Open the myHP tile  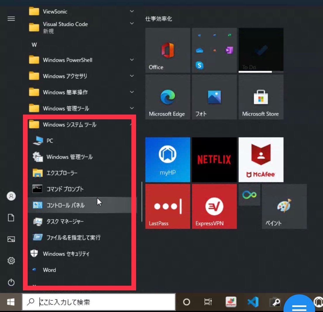click(168, 160)
